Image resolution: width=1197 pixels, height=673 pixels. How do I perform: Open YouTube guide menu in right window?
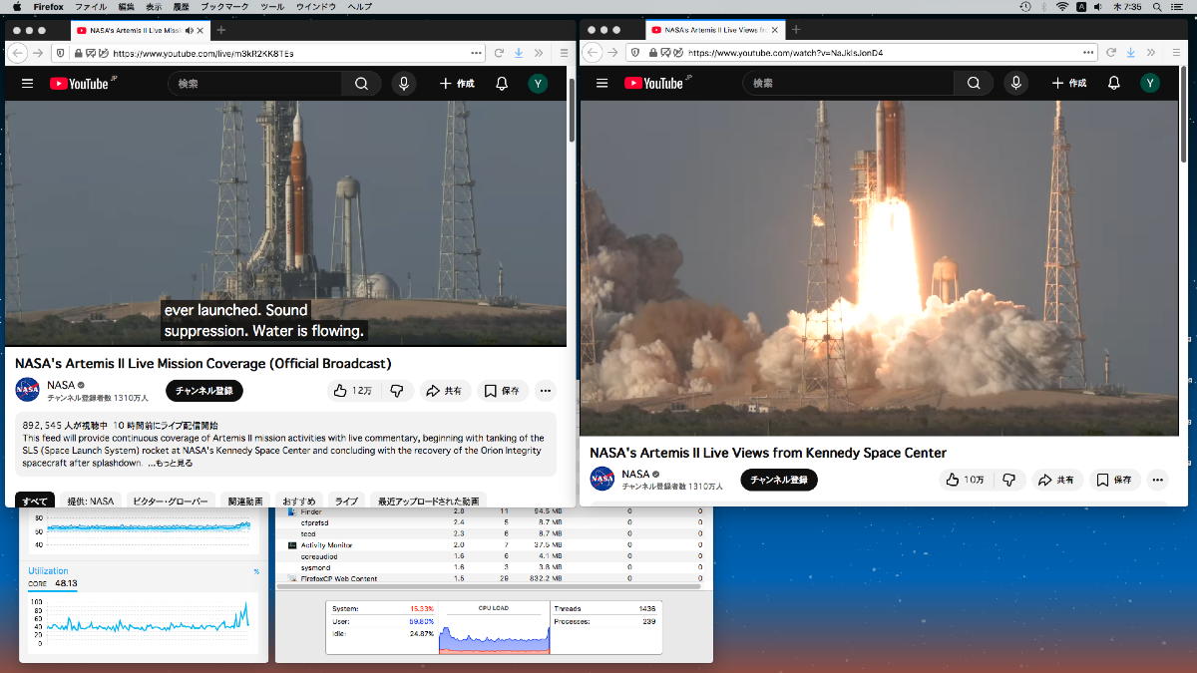tap(601, 84)
